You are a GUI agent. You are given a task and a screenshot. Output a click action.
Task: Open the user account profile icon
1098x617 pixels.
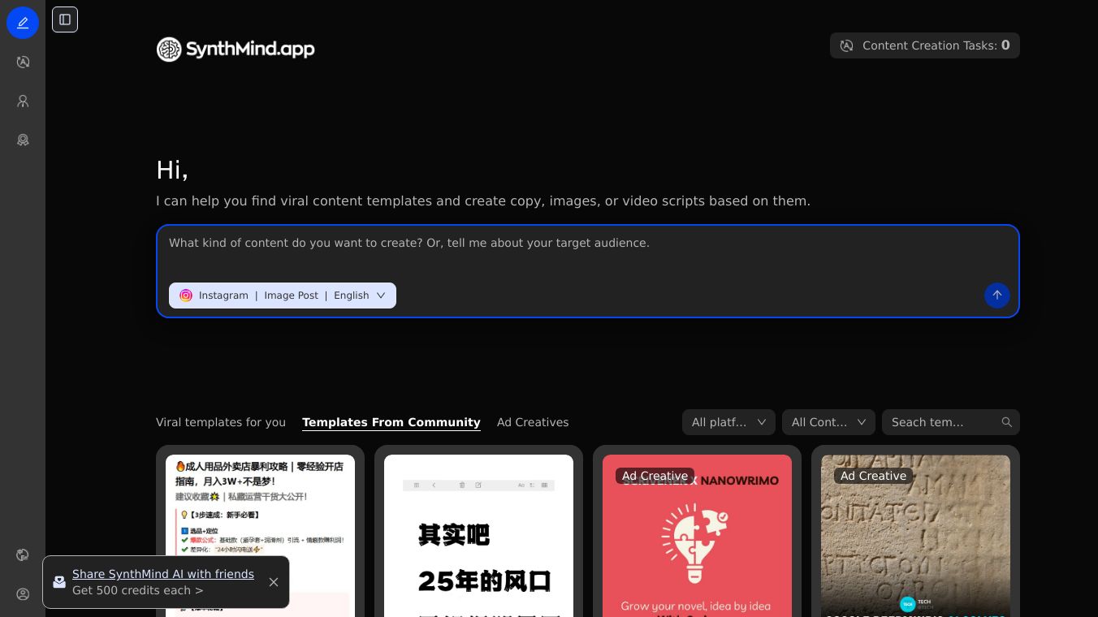tap(23, 594)
